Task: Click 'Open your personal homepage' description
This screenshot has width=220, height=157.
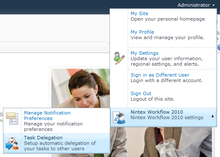Action: tap(168, 19)
